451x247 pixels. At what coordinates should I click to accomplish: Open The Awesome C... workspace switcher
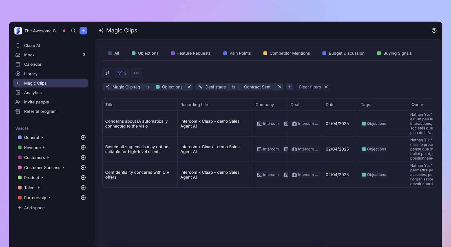(x=42, y=31)
